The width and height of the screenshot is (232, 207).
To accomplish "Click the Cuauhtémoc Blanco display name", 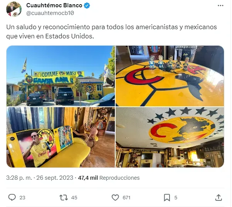I will pyautogui.click(x=54, y=5).
